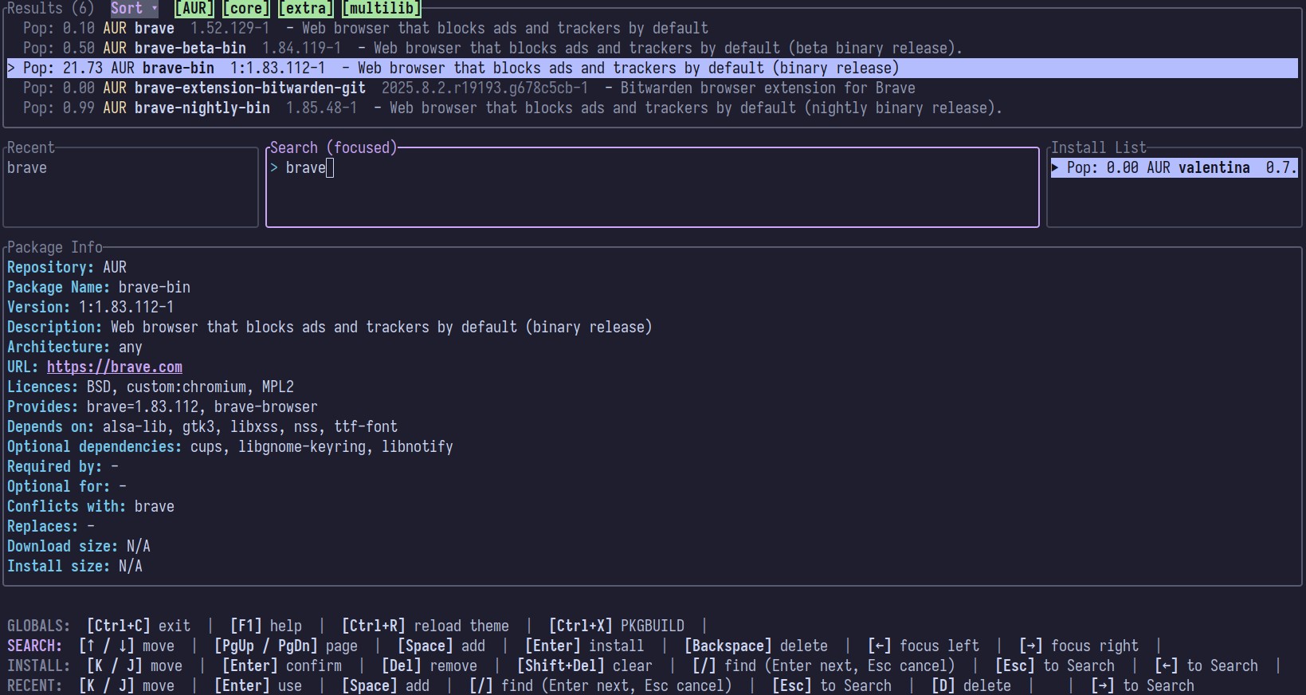Select the brave 1.52.129-1 result row
This screenshot has width=1306, height=695.
(365, 28)
